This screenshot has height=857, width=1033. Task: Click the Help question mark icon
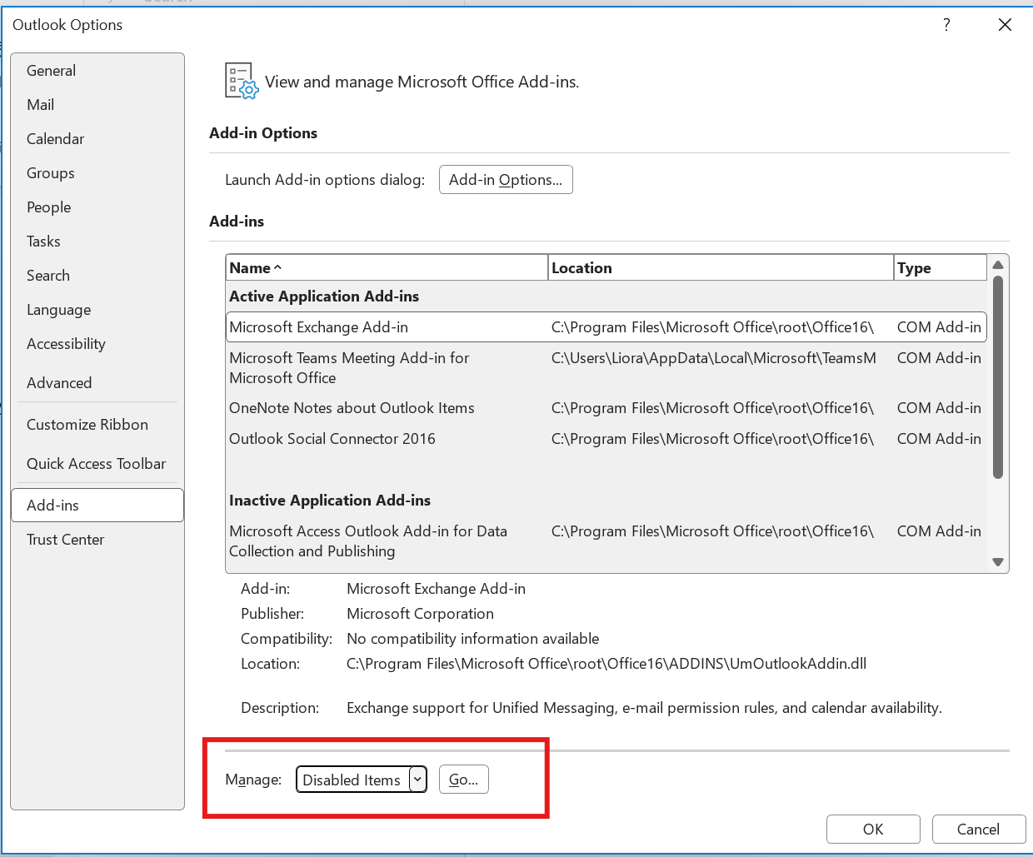click(946, 25)
